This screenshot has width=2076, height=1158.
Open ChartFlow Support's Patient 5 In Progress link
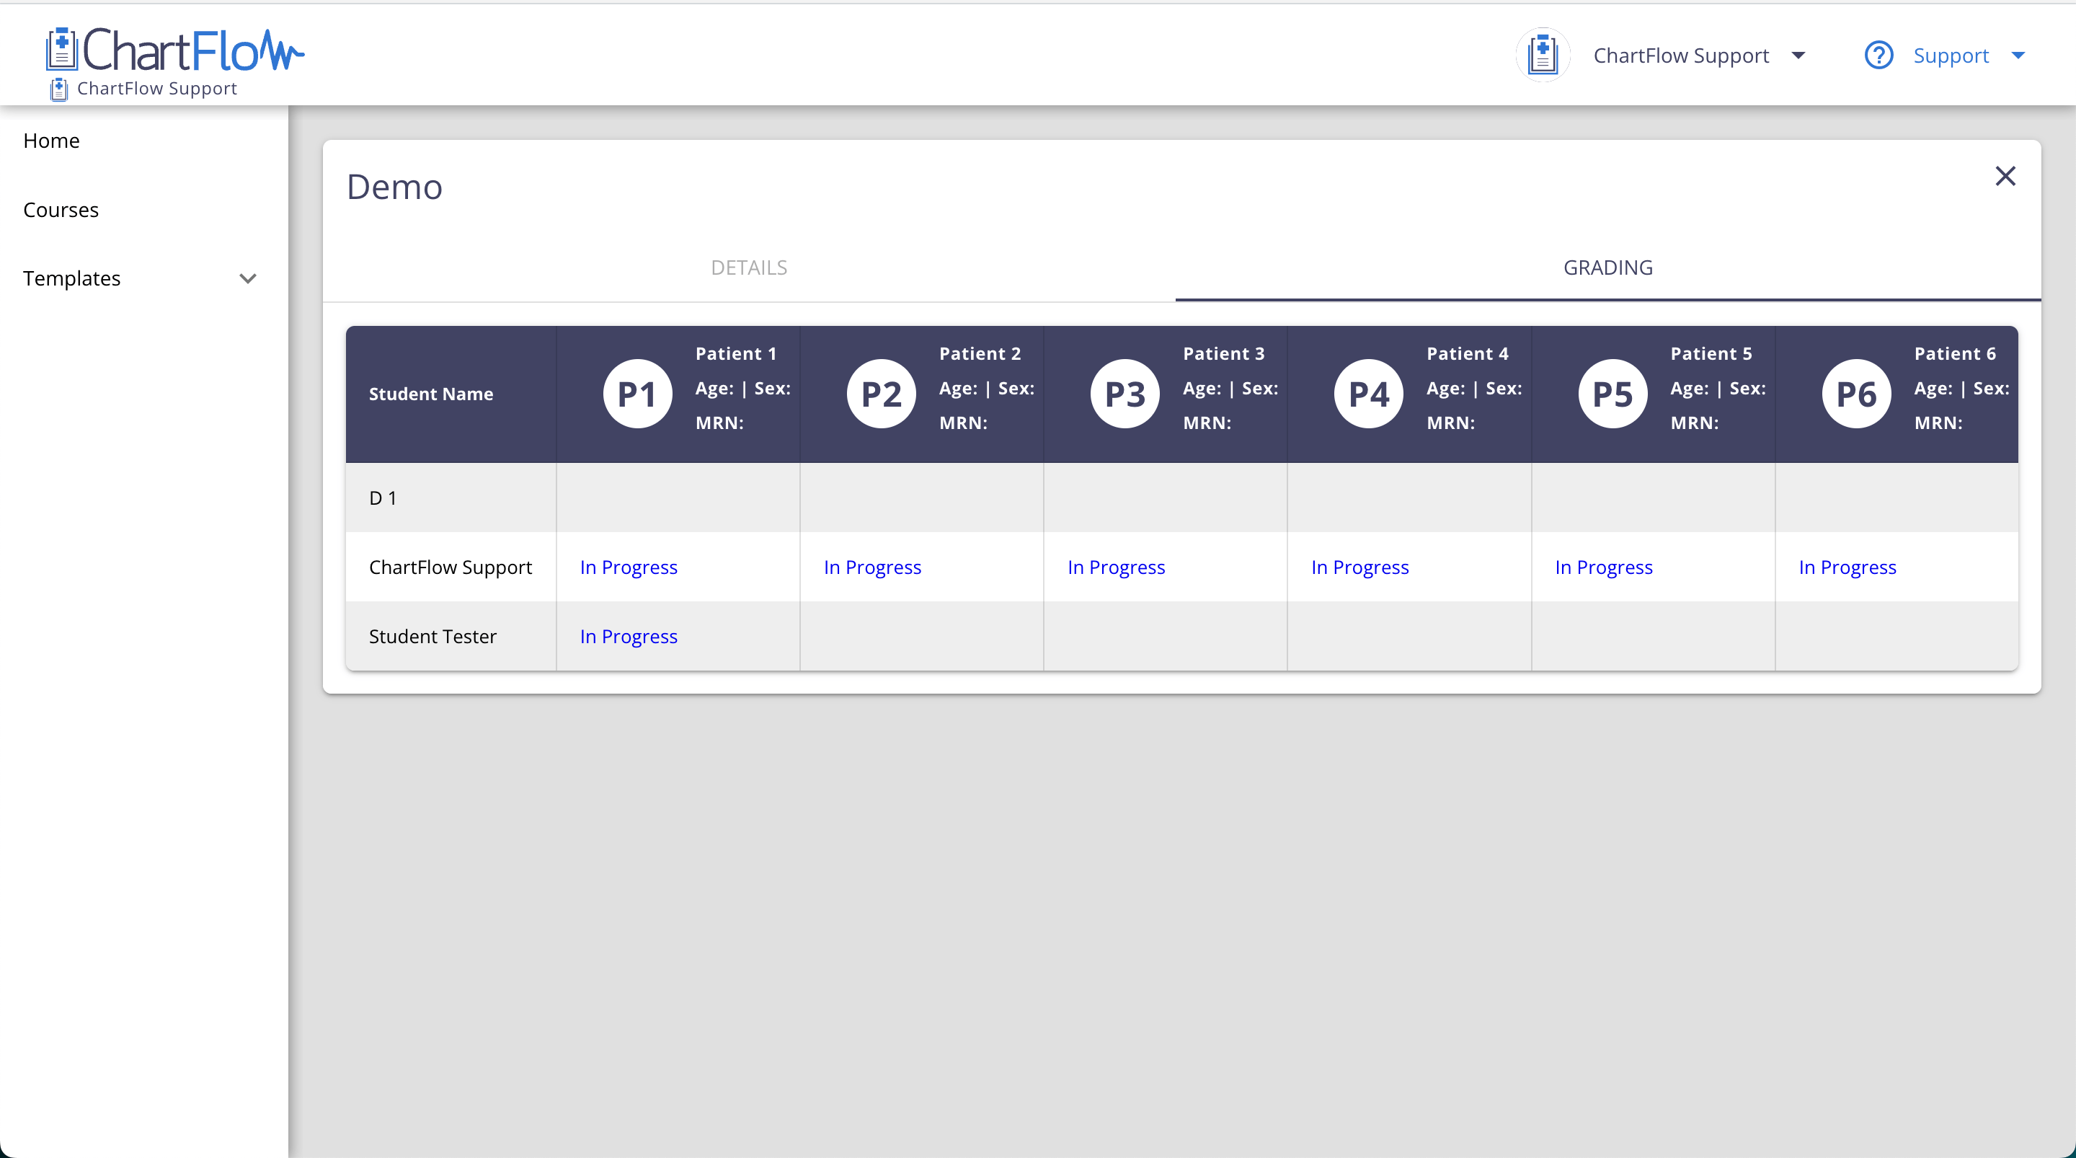(1604, 567)
